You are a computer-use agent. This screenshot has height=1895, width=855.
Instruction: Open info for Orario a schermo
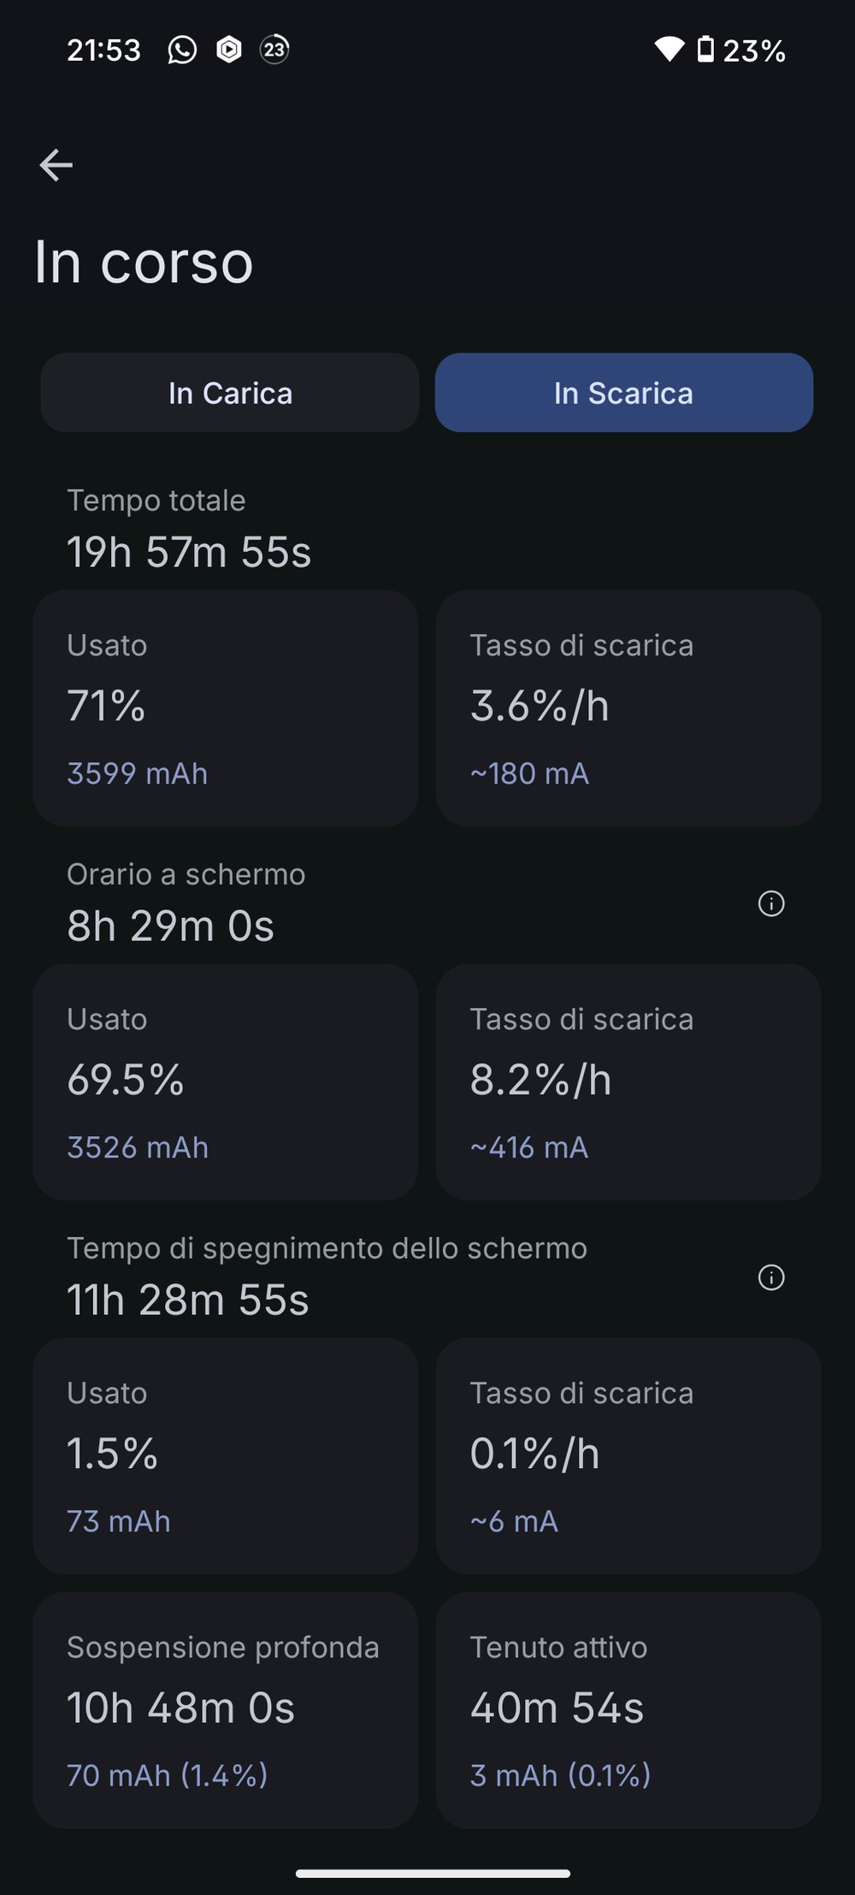tap(771, 903)
